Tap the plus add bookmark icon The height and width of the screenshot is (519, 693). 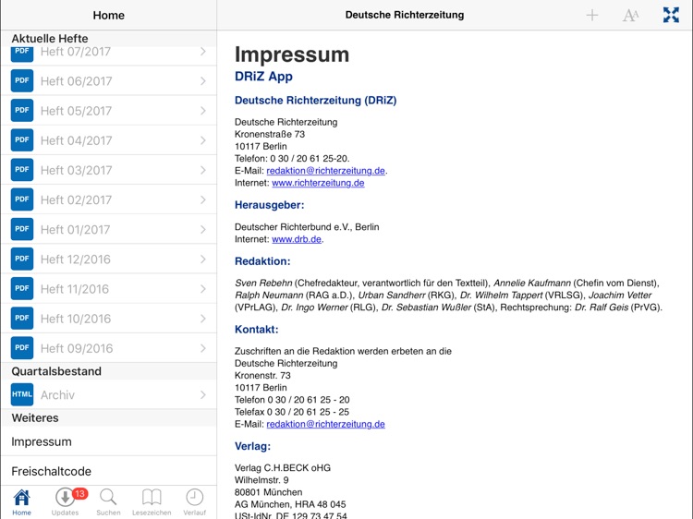point(592,15)
